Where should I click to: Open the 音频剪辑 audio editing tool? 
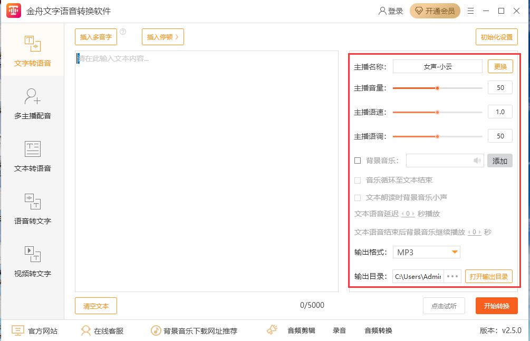[301, 330]
